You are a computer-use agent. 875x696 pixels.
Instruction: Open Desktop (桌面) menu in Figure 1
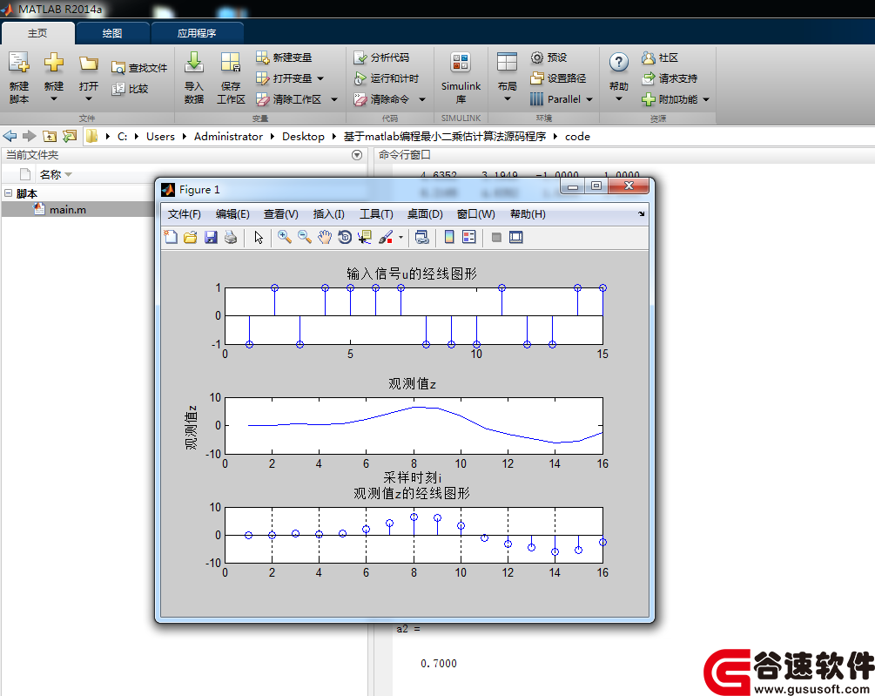point(425,214)
